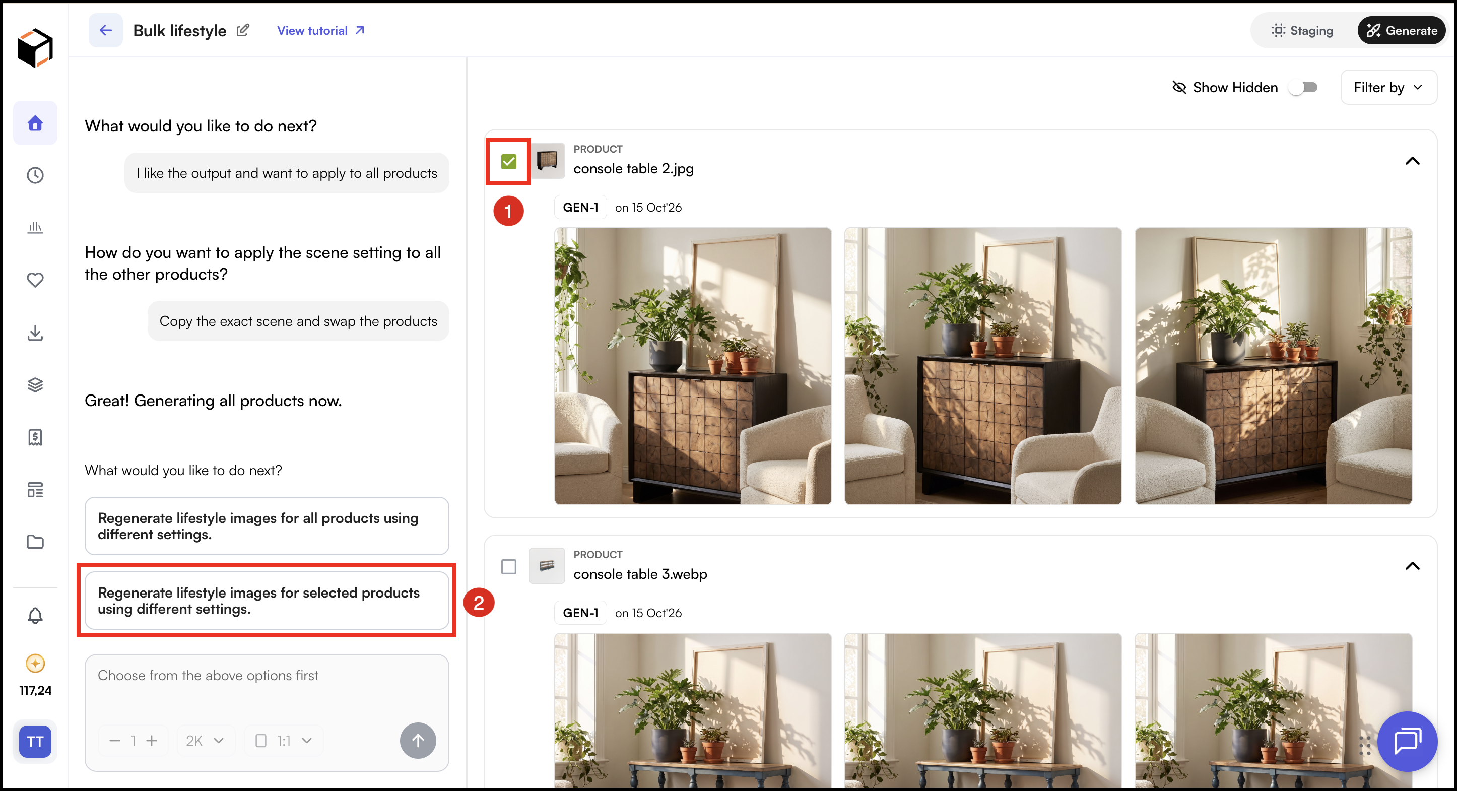The width and height of the screenshot is (1457, 791).
Task: Open the View tutorial link
Action: pos(321,31)
